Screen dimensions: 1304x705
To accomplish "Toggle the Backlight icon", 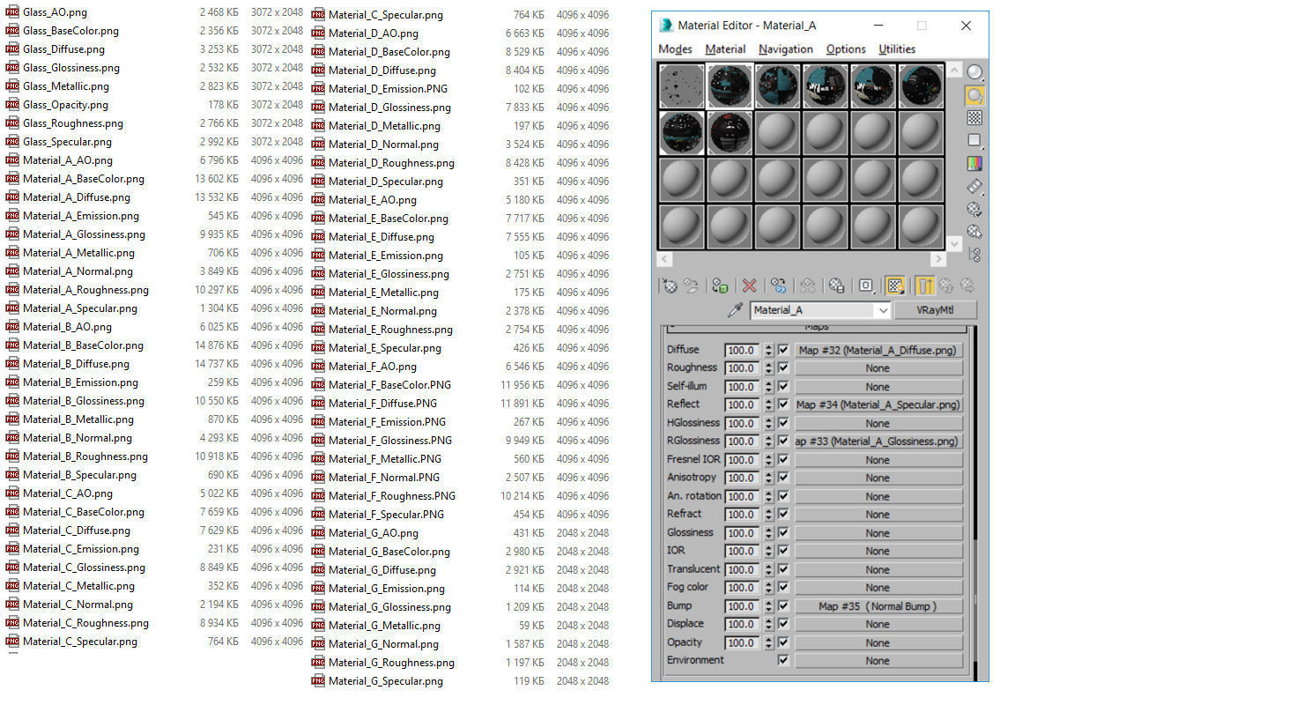I will click(974, 95).
